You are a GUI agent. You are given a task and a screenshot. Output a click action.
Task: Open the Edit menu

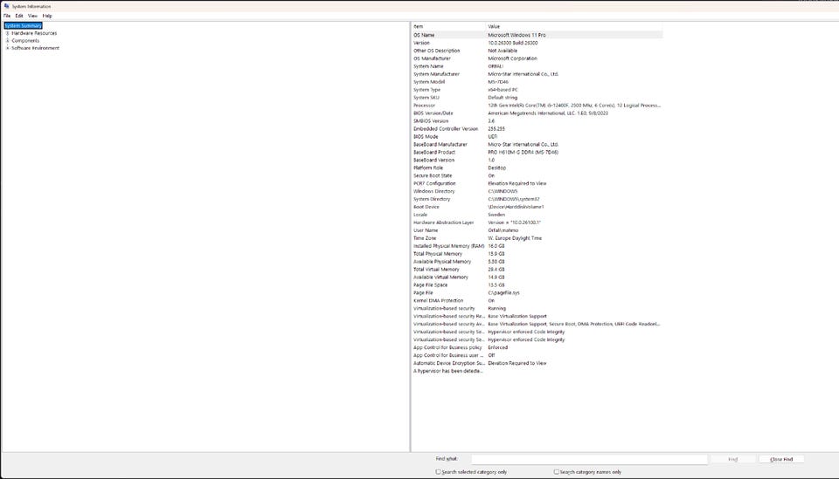click(19, 16)
